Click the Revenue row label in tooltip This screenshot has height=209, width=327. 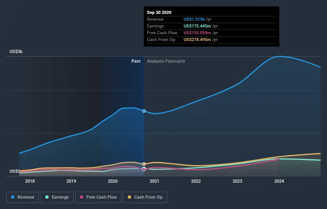click(x=155, y=19)
